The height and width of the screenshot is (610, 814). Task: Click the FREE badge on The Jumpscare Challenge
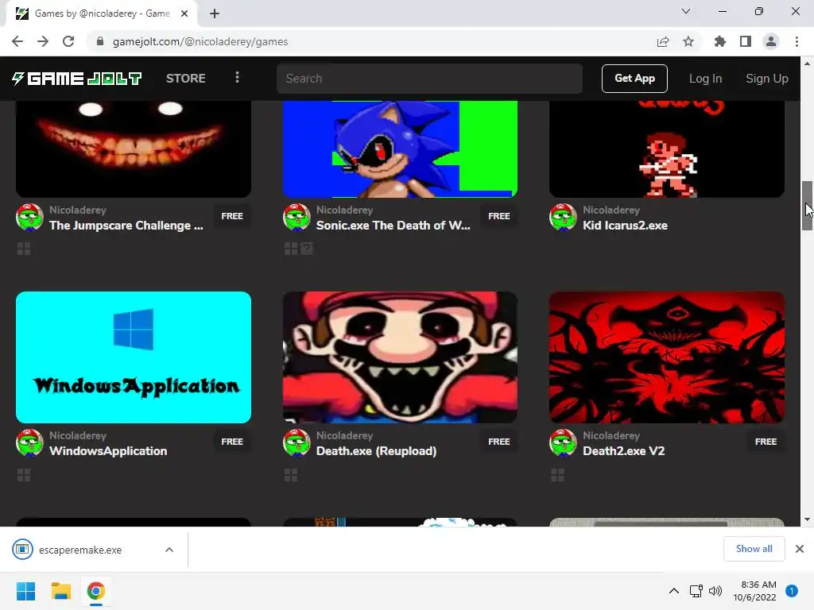tap(232, 216)
